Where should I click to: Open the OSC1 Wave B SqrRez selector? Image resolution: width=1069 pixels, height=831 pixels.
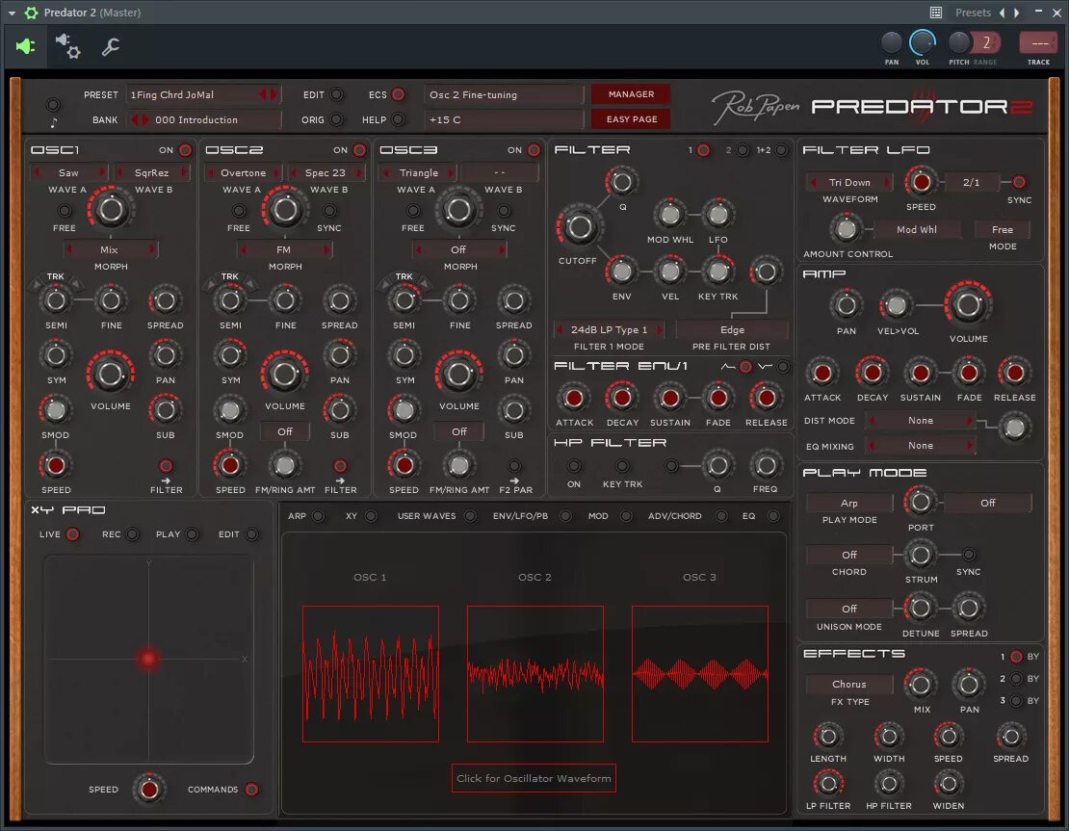[x=151, y=173]
